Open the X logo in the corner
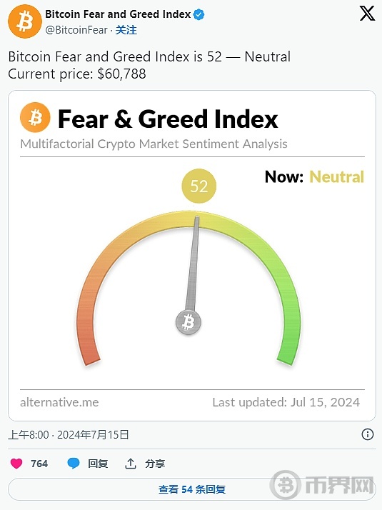 pyautogui.click(x=367, y=14)
